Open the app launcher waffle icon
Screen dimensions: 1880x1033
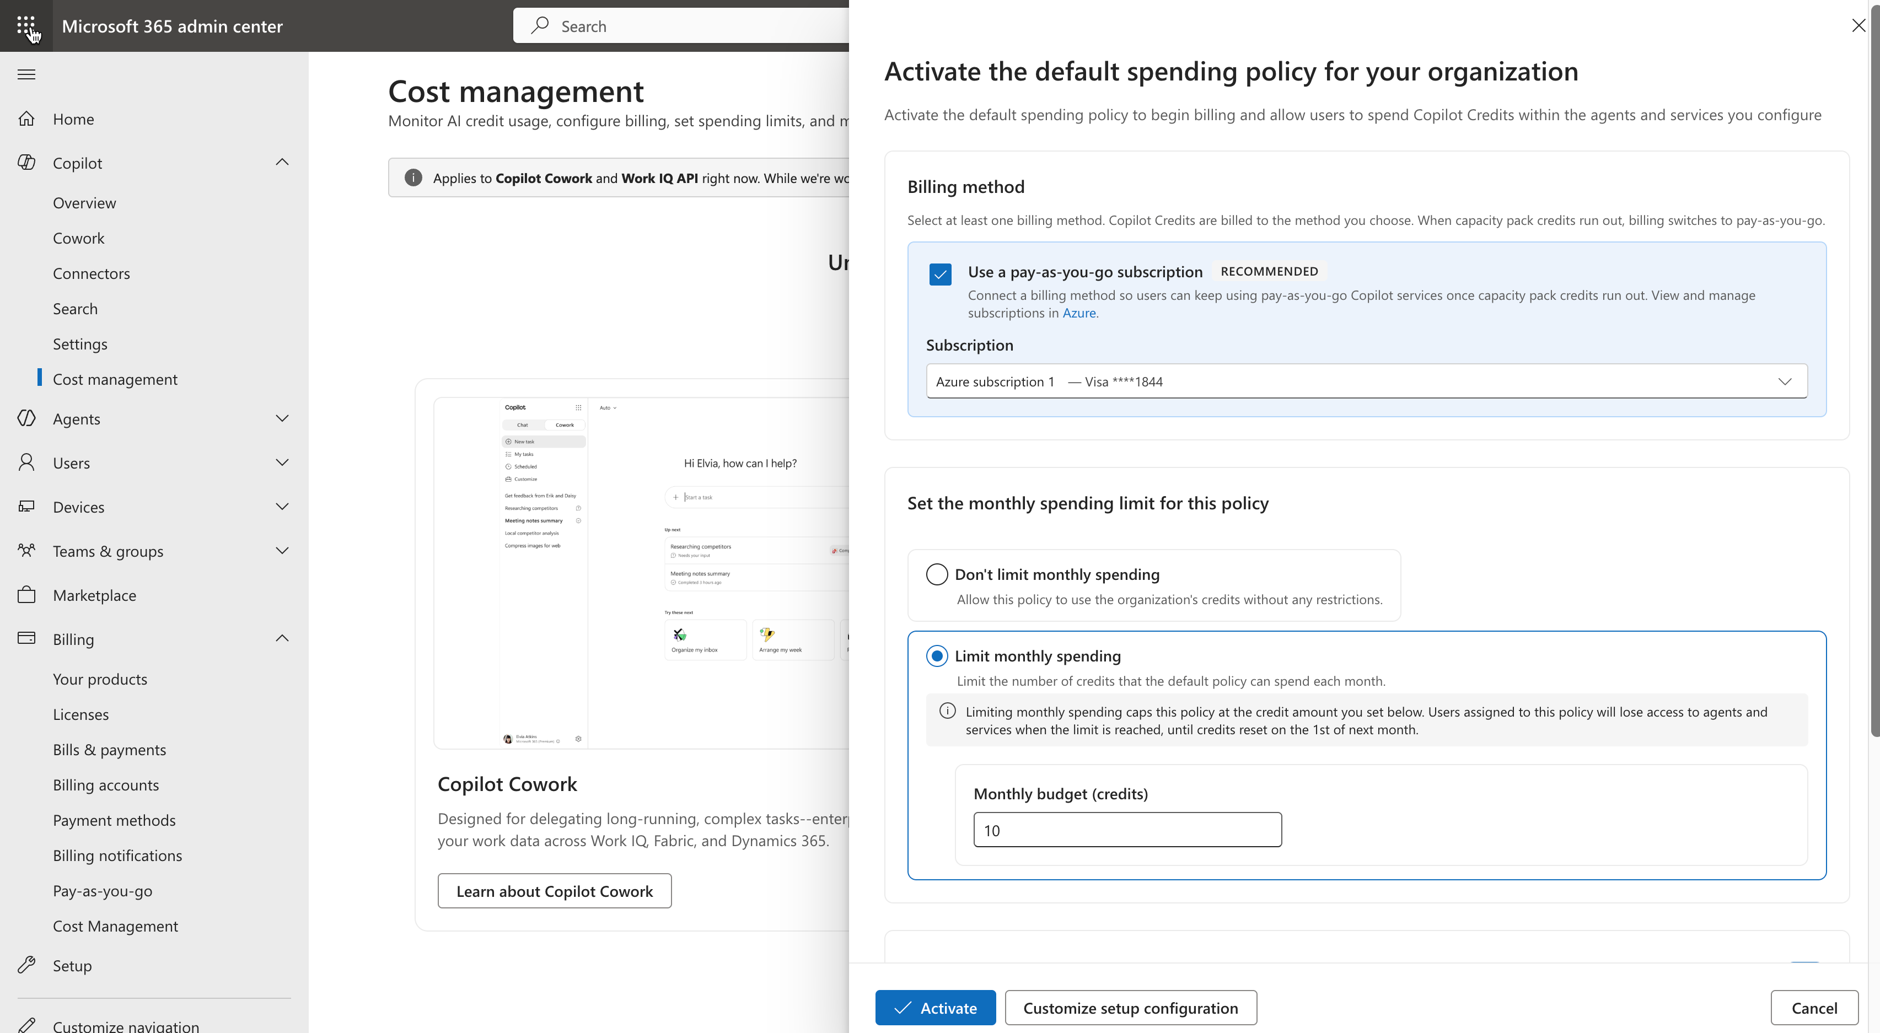[26, 25]
